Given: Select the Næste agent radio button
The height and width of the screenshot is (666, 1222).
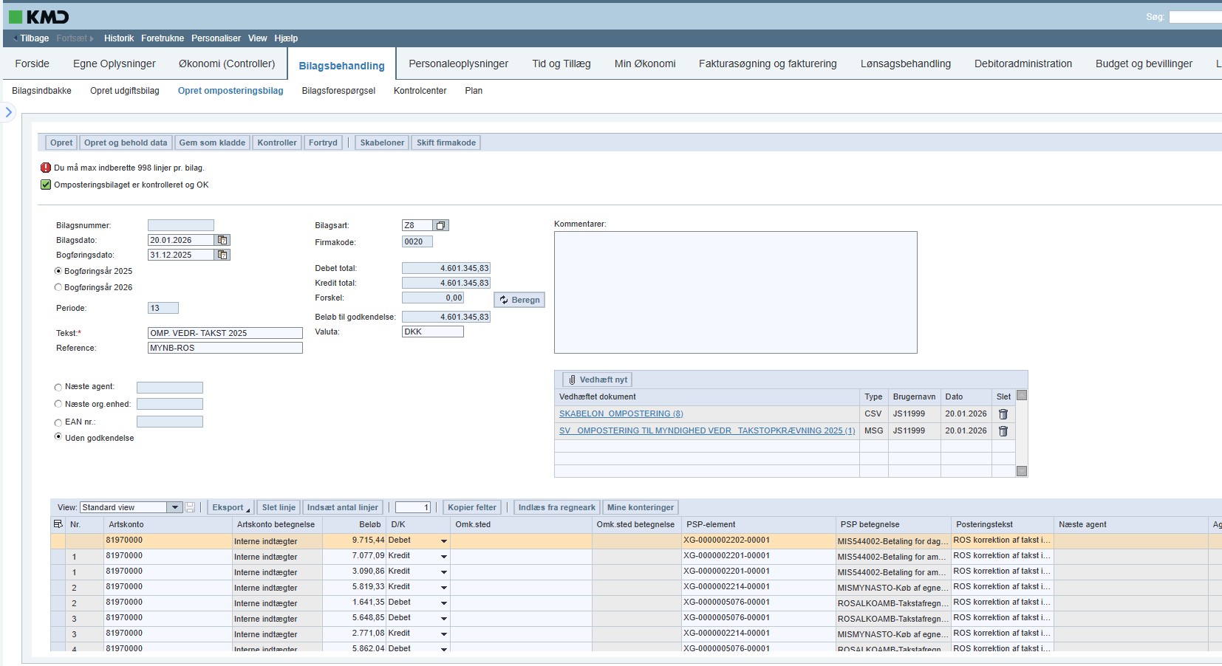Looking at the screenshot, I should (58, 387).
